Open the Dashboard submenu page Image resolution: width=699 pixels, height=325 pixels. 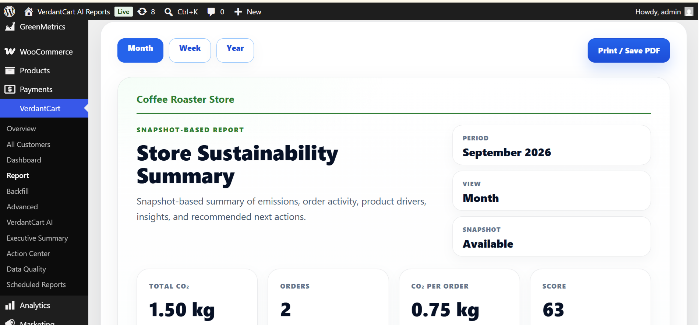click(24, 160)
